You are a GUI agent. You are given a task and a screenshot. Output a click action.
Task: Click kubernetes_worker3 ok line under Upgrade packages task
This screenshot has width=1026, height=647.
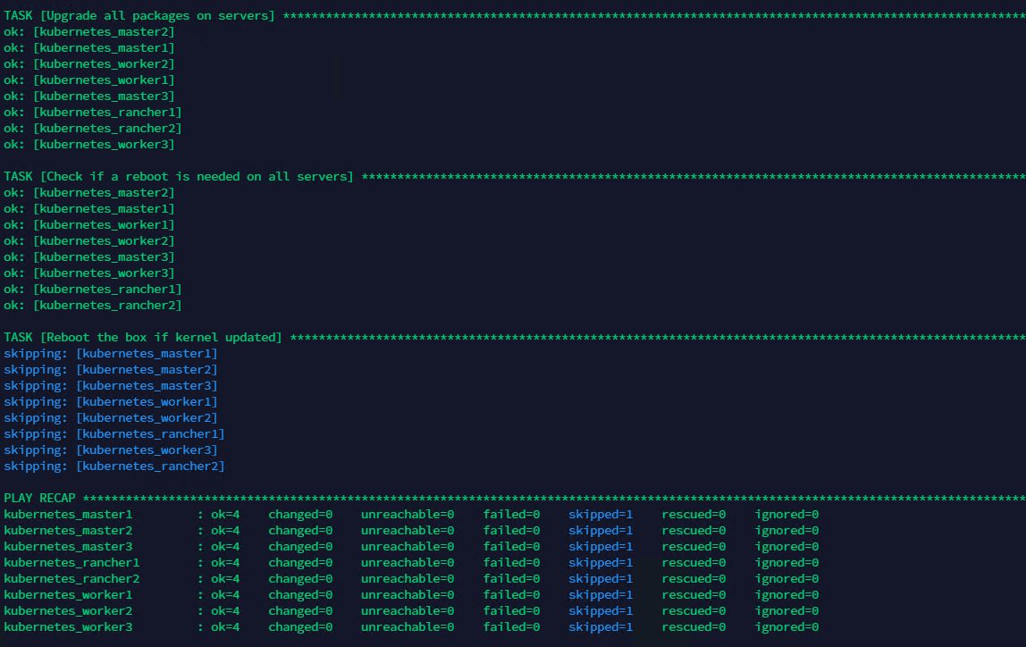(x=89, y=145)
